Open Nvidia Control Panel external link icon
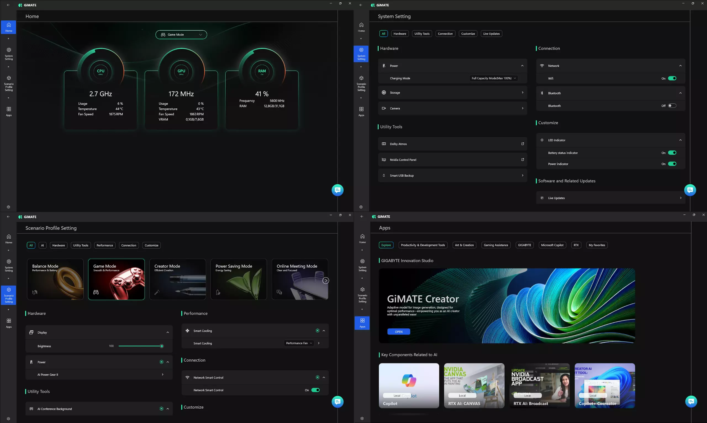This screenshot has height=423, width=707. pyautogui.click(x=523, y=160)
